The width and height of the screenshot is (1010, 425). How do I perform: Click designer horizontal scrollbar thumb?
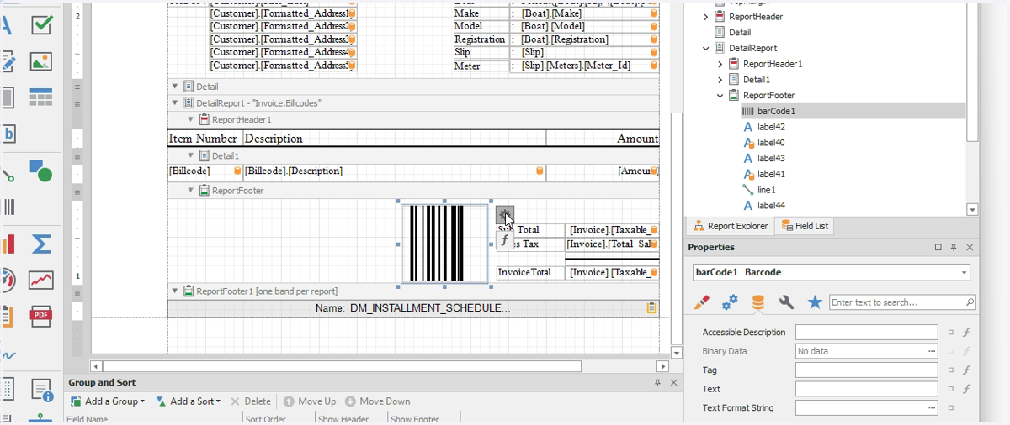point(342,366)
